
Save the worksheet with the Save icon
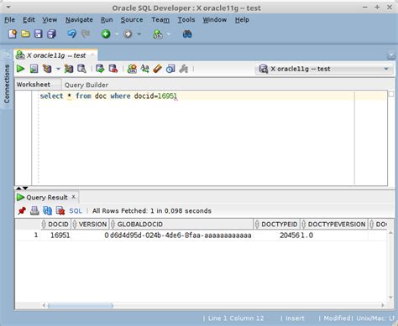pos(38,34)
